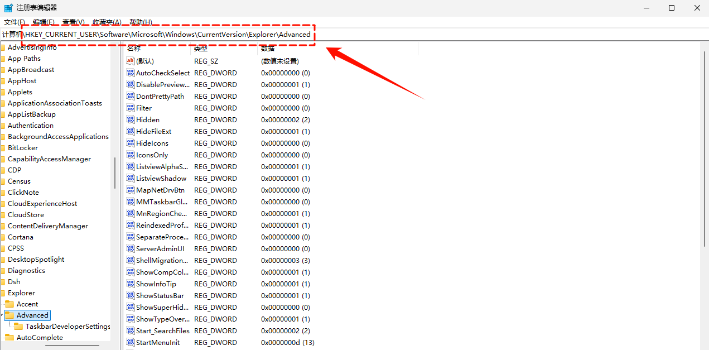Open the 收藏夹(A) favorites menu
The height and width of the screenshot is (350, 709).
coord(107,22)
